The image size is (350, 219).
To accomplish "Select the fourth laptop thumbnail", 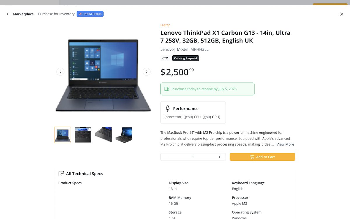I will point(124,135).
